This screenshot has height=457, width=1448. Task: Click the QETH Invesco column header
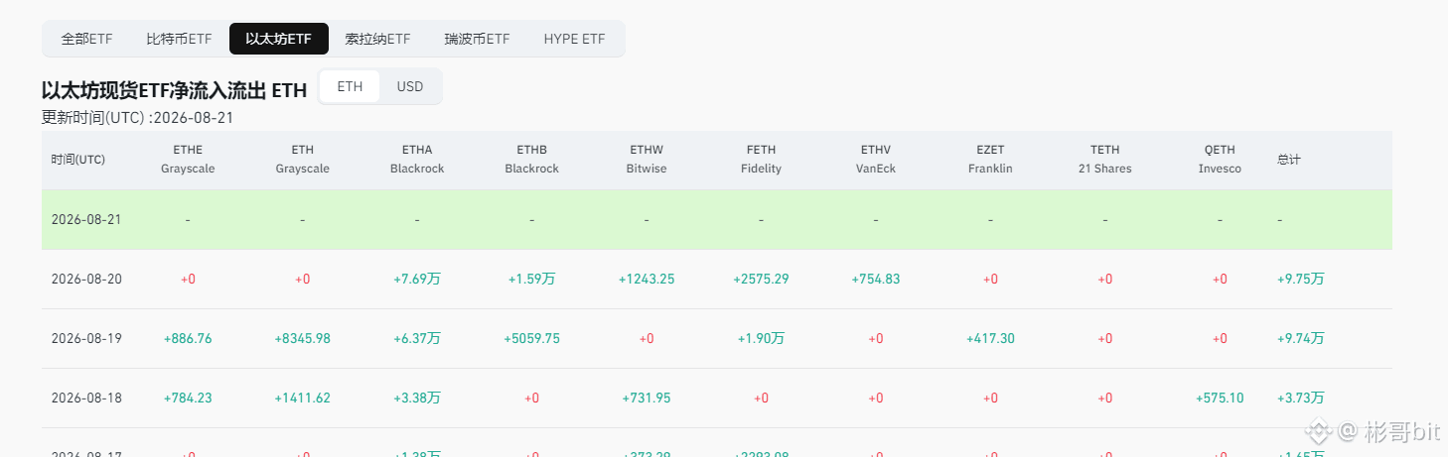[x=1220, y=160]
